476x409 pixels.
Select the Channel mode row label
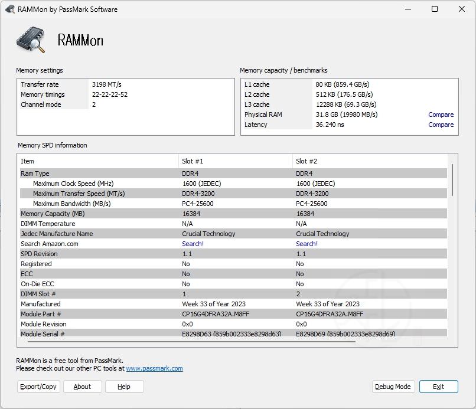point(41,104)
